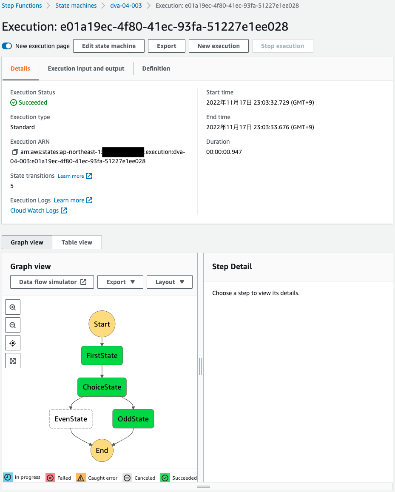The image size is (395, 492).
Task: Click the center graph crosshair icon
Action: (x=12, y=342)
